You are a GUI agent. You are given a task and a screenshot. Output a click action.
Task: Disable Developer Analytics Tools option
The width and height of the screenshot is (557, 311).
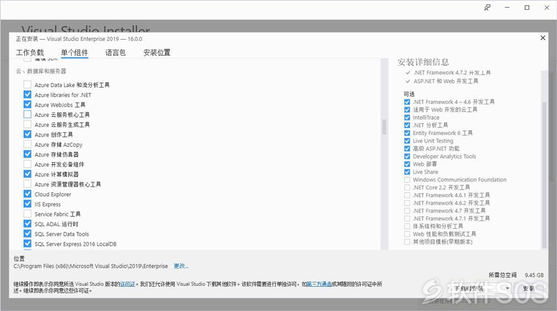tap(407, 157)
